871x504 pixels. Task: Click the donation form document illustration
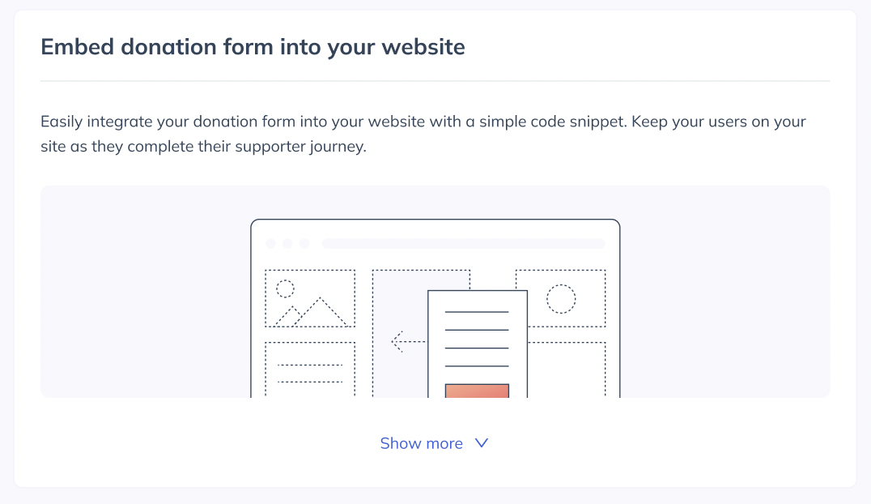tap(477, 344)
